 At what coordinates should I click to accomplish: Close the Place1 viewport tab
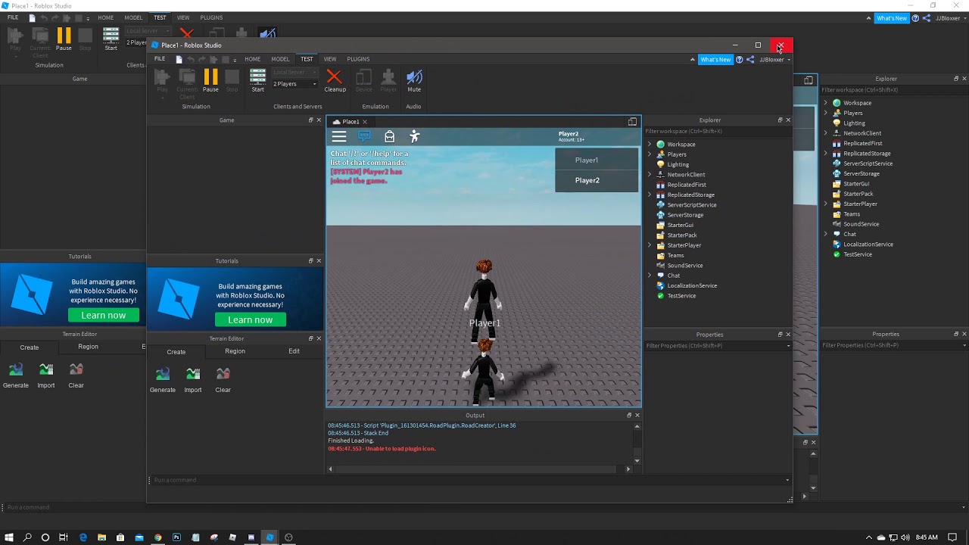click(364, 122)
